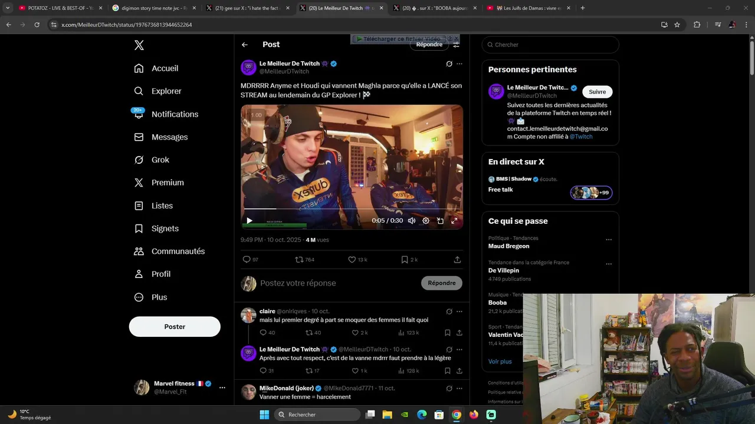Open Signets bookmarks

pos(156,228)
